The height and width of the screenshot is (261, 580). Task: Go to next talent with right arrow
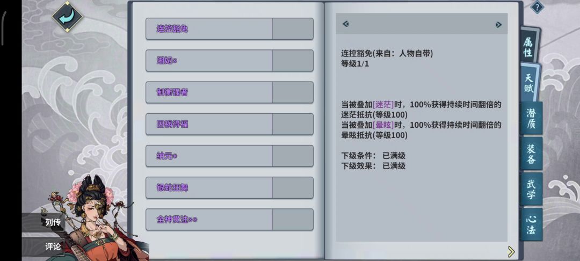pyautogui.click(x=498, y=24)
